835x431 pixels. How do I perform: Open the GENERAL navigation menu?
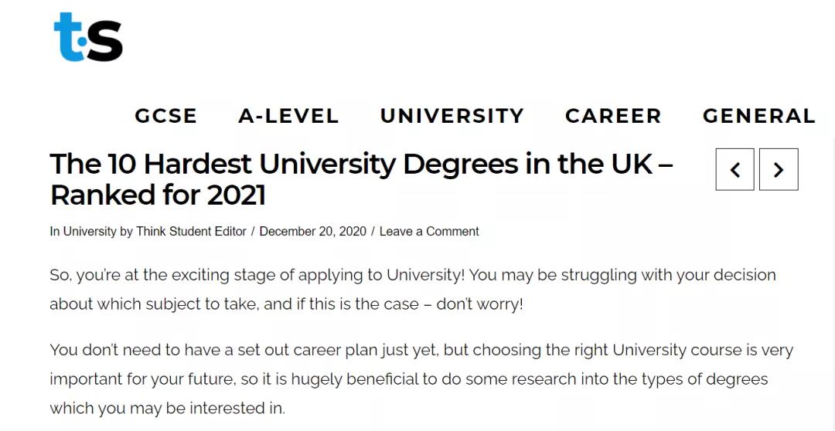758,116
